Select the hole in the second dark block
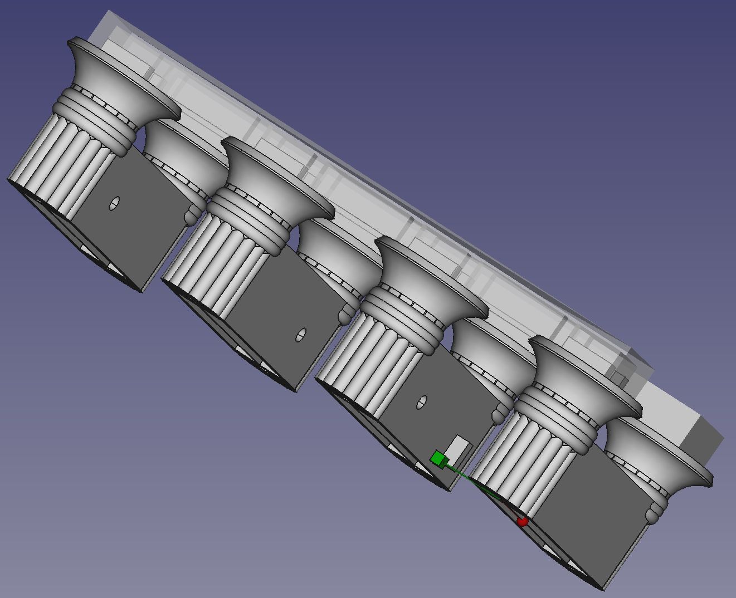 click(x=301, y=335)
